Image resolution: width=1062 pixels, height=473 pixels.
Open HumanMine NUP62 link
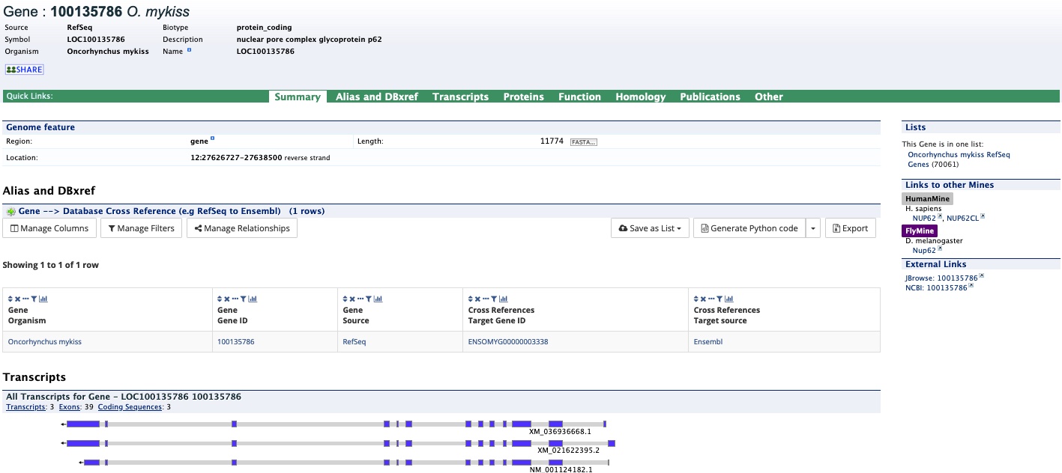coord(924,218)
